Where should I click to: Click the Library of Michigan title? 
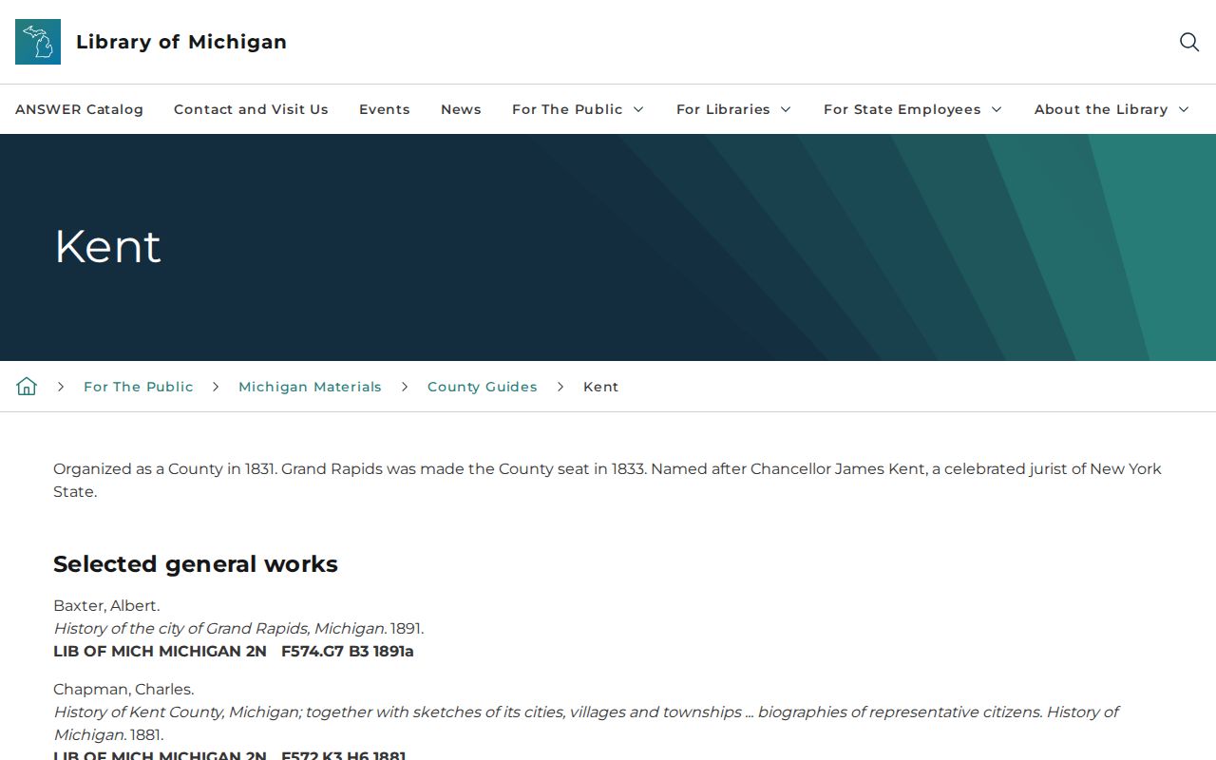tap(181, 42)
